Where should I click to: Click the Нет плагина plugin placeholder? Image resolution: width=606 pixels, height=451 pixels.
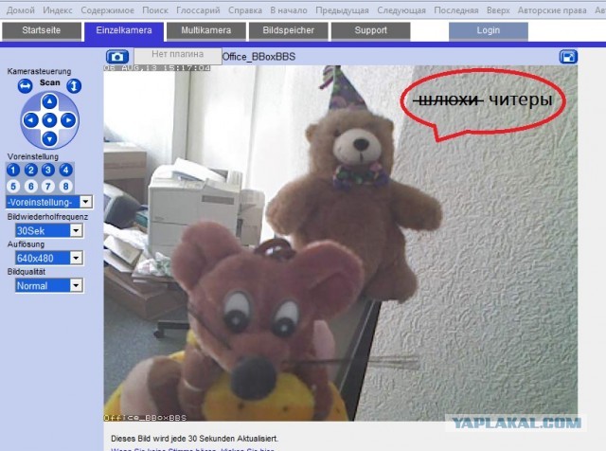tap(178, 55)
